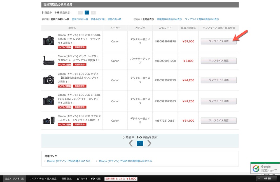Open 欲しいリスト (1) in bottom bar

coord(15,179)
